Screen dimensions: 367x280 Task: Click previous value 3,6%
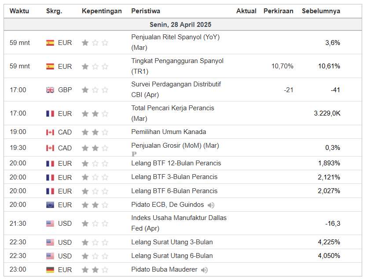(333, 43)
